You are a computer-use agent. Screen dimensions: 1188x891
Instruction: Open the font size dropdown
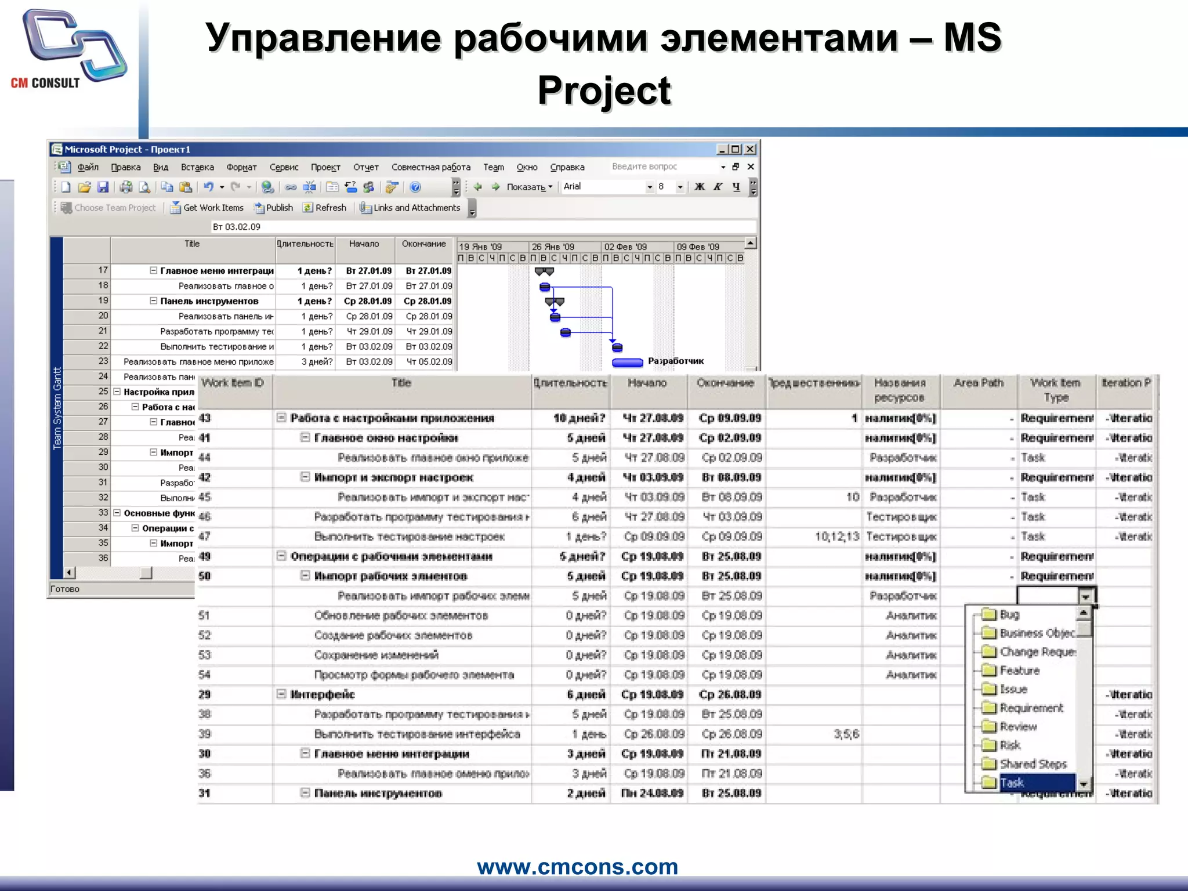[x=680, y=187]
